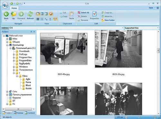Switch to the second view mode in the bottom row (list icon)

point(42,19)
